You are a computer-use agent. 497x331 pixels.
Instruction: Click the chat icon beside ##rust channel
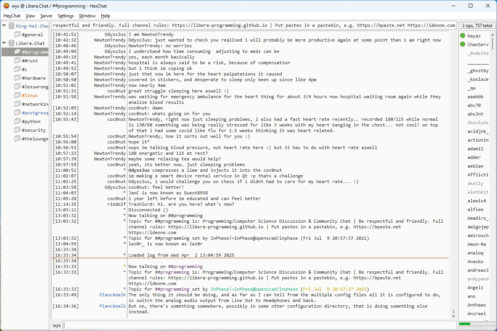(x=17, y=61)
